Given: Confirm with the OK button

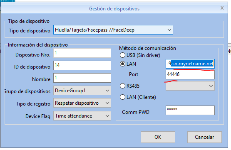Looking at the screenshot, I should (158, 137).
